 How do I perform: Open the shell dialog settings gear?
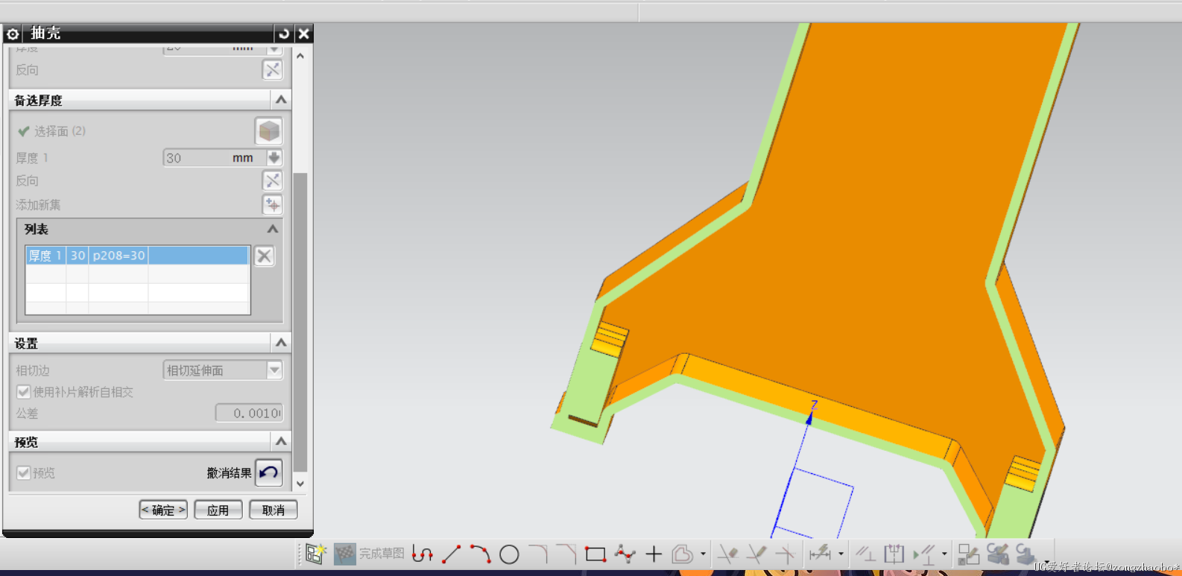point(13,34)
